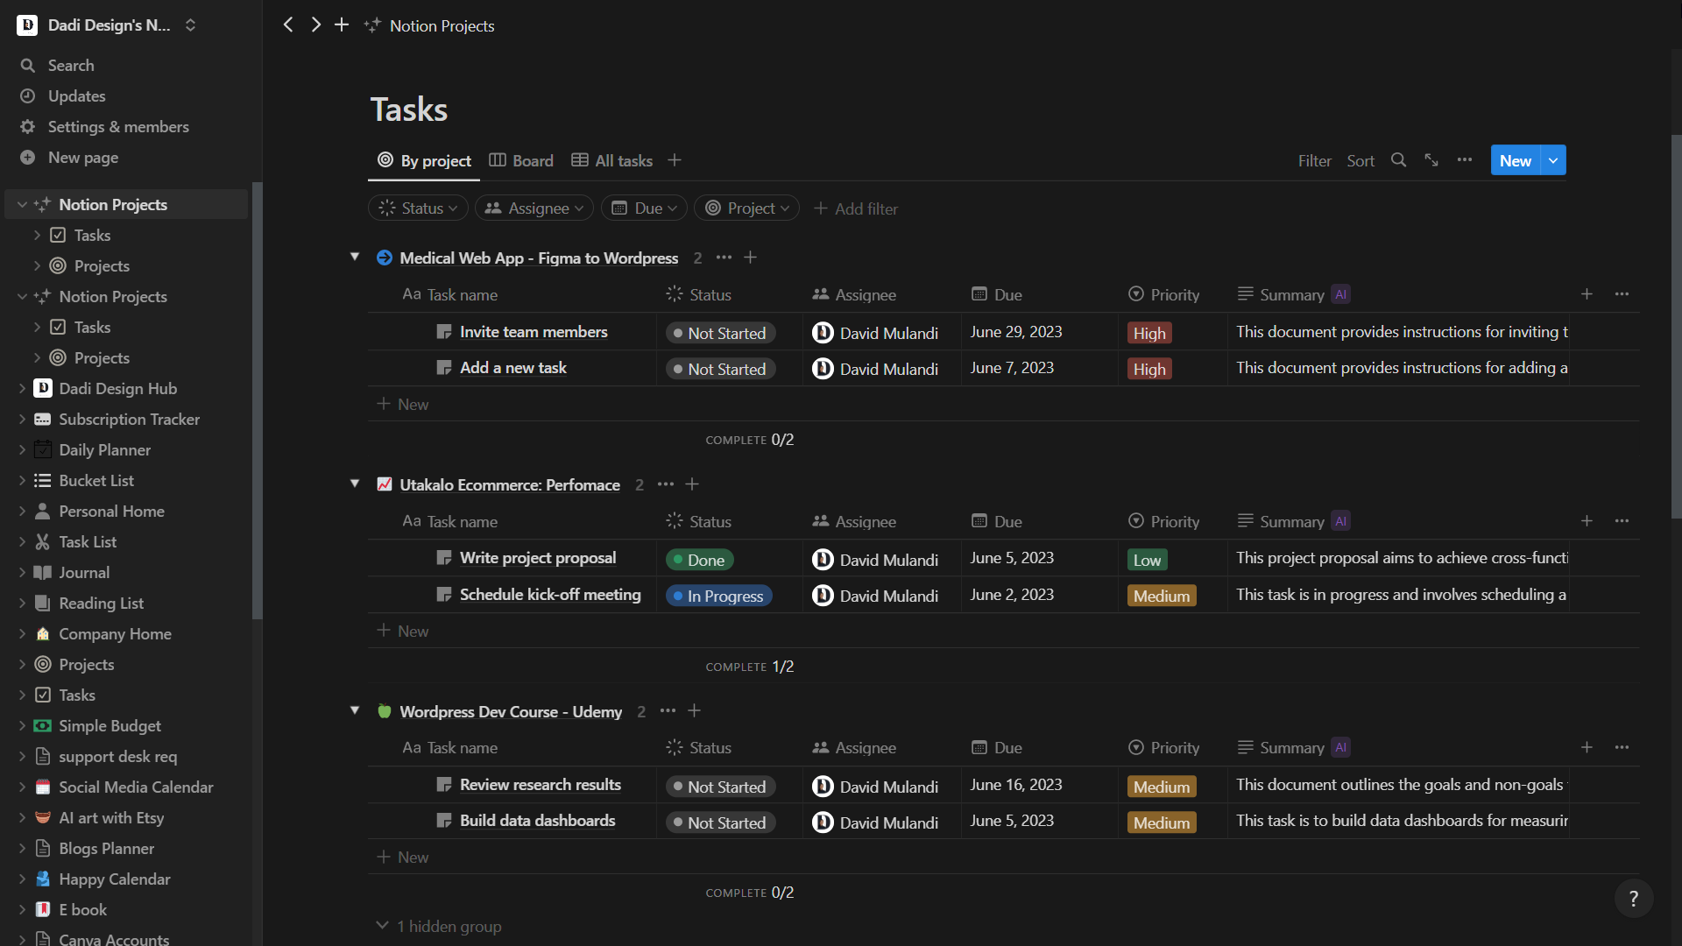Image resolution: width=1682 pixels, height=946 pixels.
Task: Click the search magnifier icon in toolbar
Action: [1398, 160]
